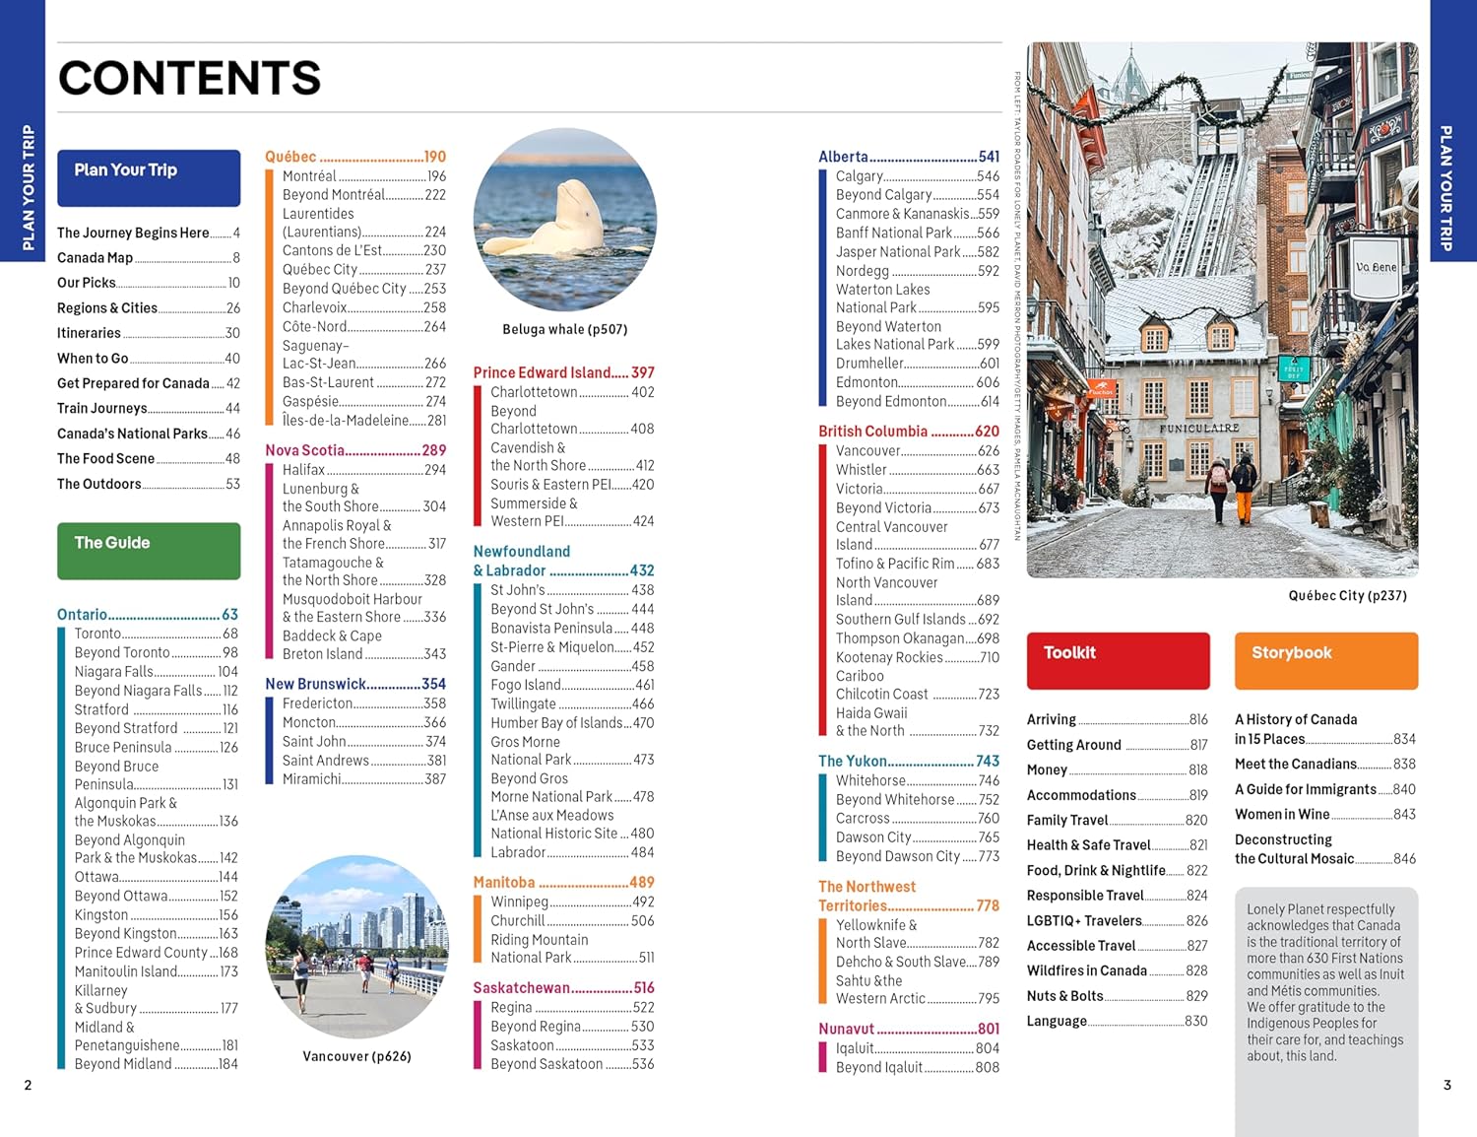
Task: Click the blue Plan Your Trip box
Action: 149,178
